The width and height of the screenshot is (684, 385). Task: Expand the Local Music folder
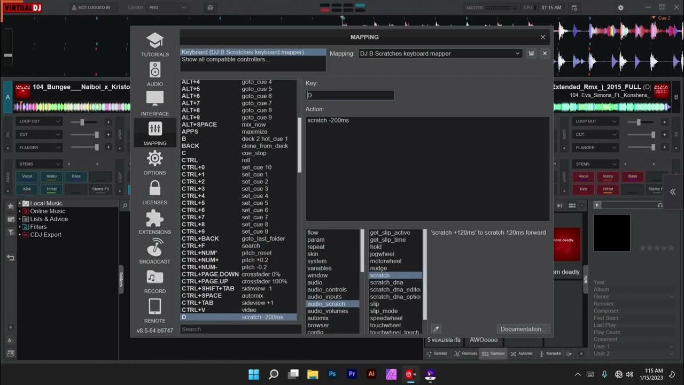(20, 203)
